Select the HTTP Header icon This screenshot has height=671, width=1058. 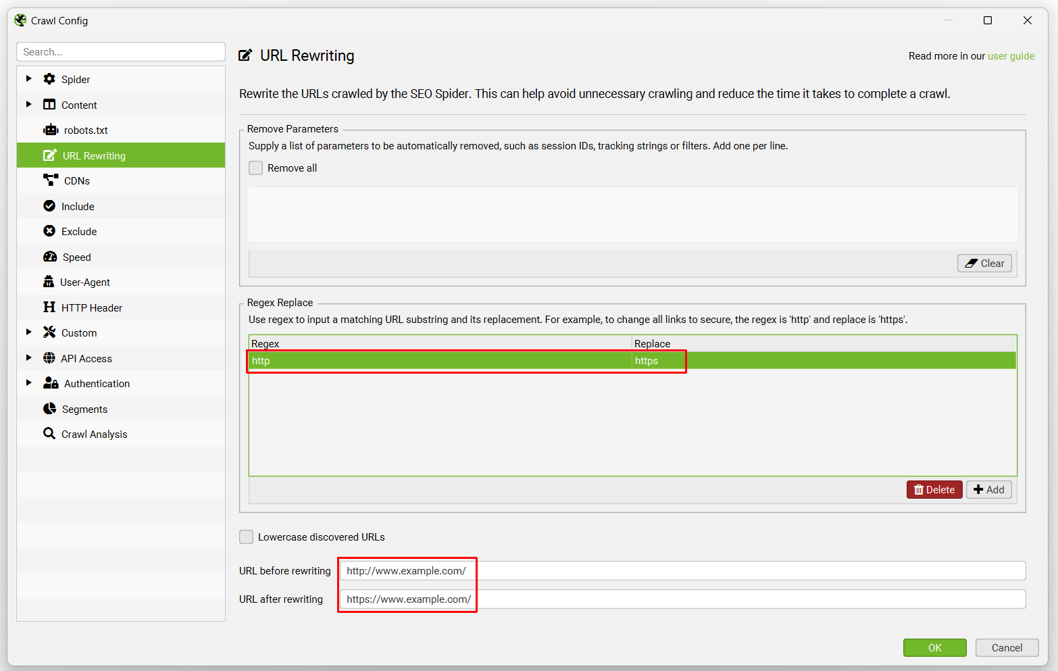[49, 307]
